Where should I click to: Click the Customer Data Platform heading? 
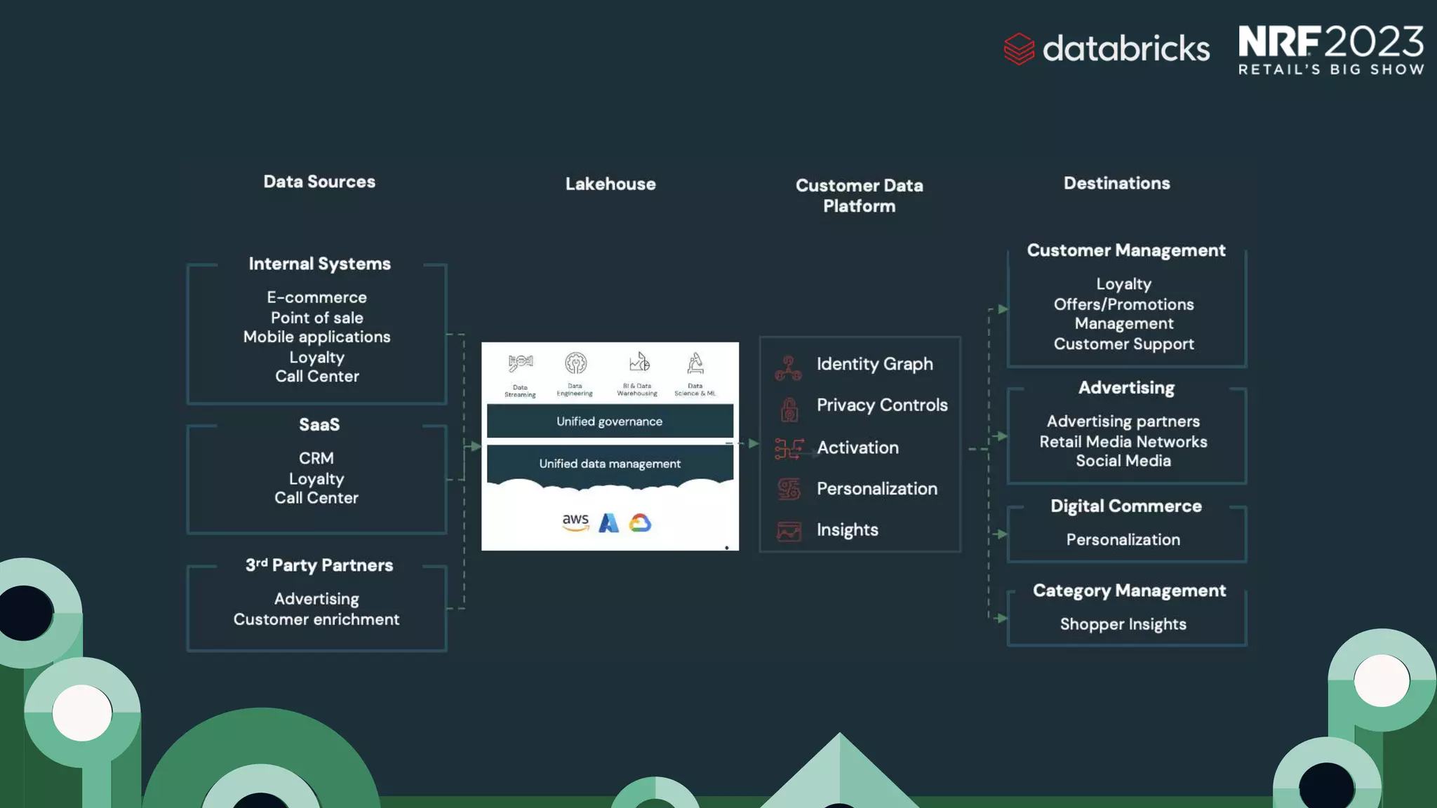[859, 196]
